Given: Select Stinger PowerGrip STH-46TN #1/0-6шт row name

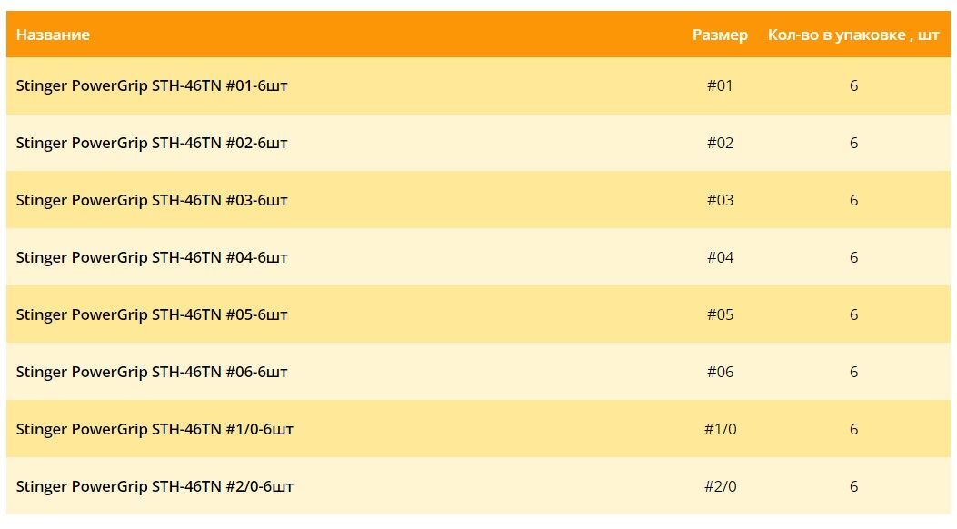Looking at the screenshot, I should tap(155, 430).
